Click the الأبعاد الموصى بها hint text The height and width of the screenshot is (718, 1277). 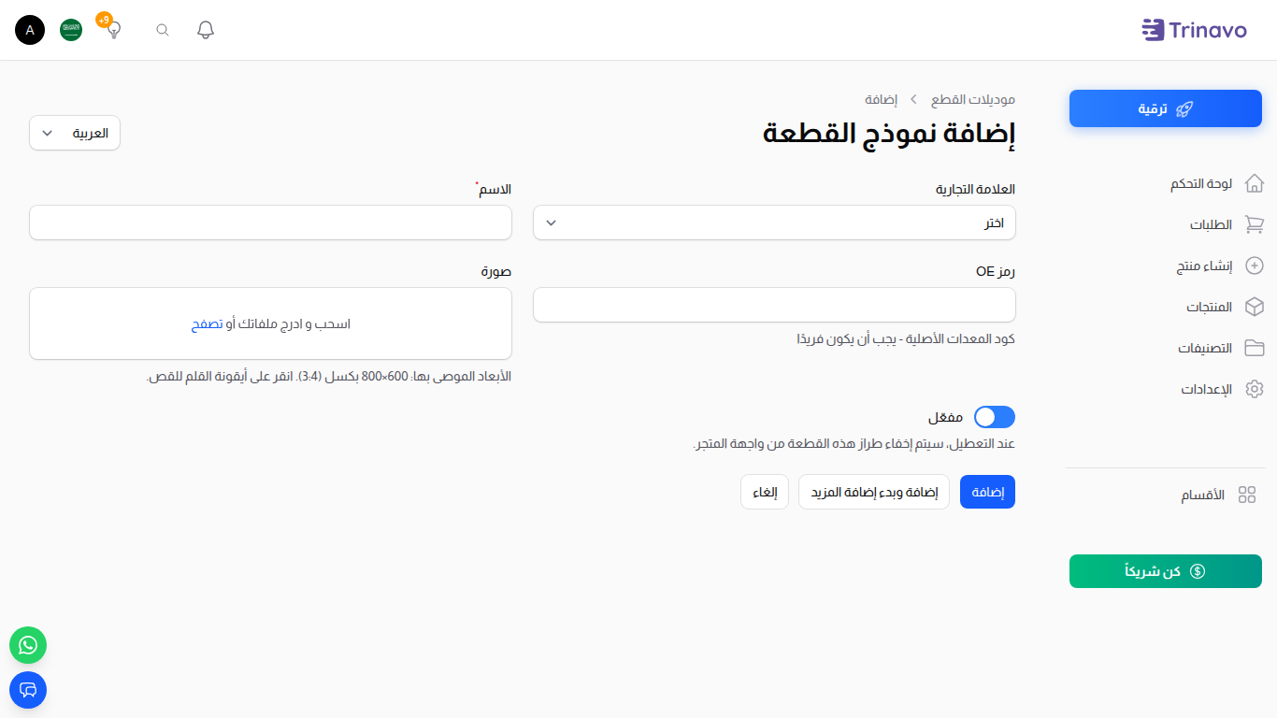pos(329,376)
